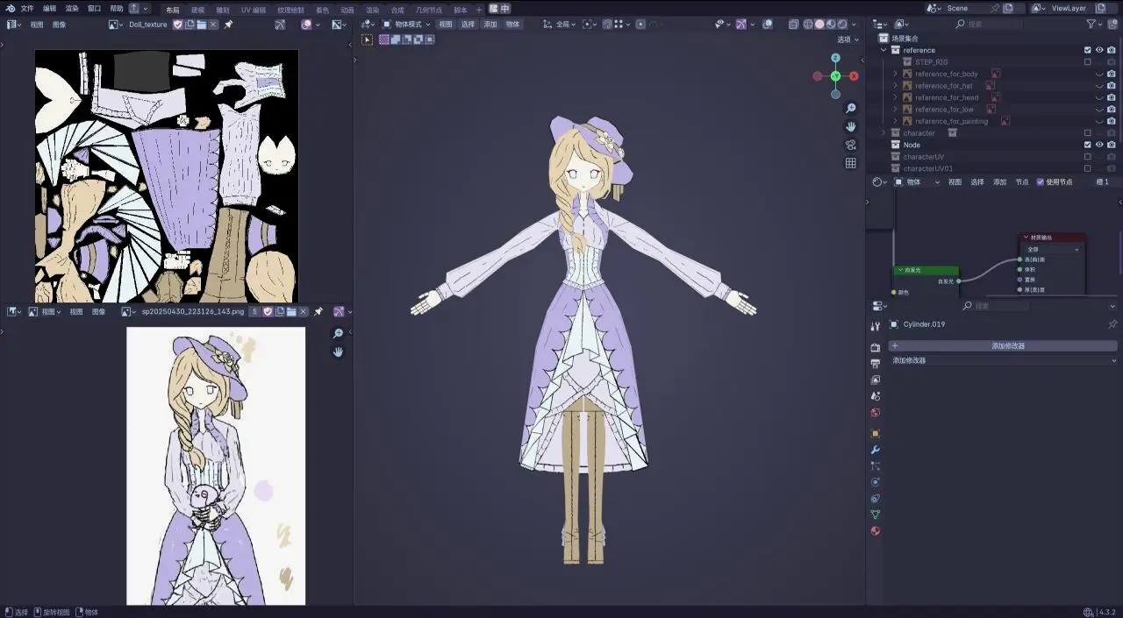
Task: Select the tweak select tool in 3D viewport
Action: point(367,39)
